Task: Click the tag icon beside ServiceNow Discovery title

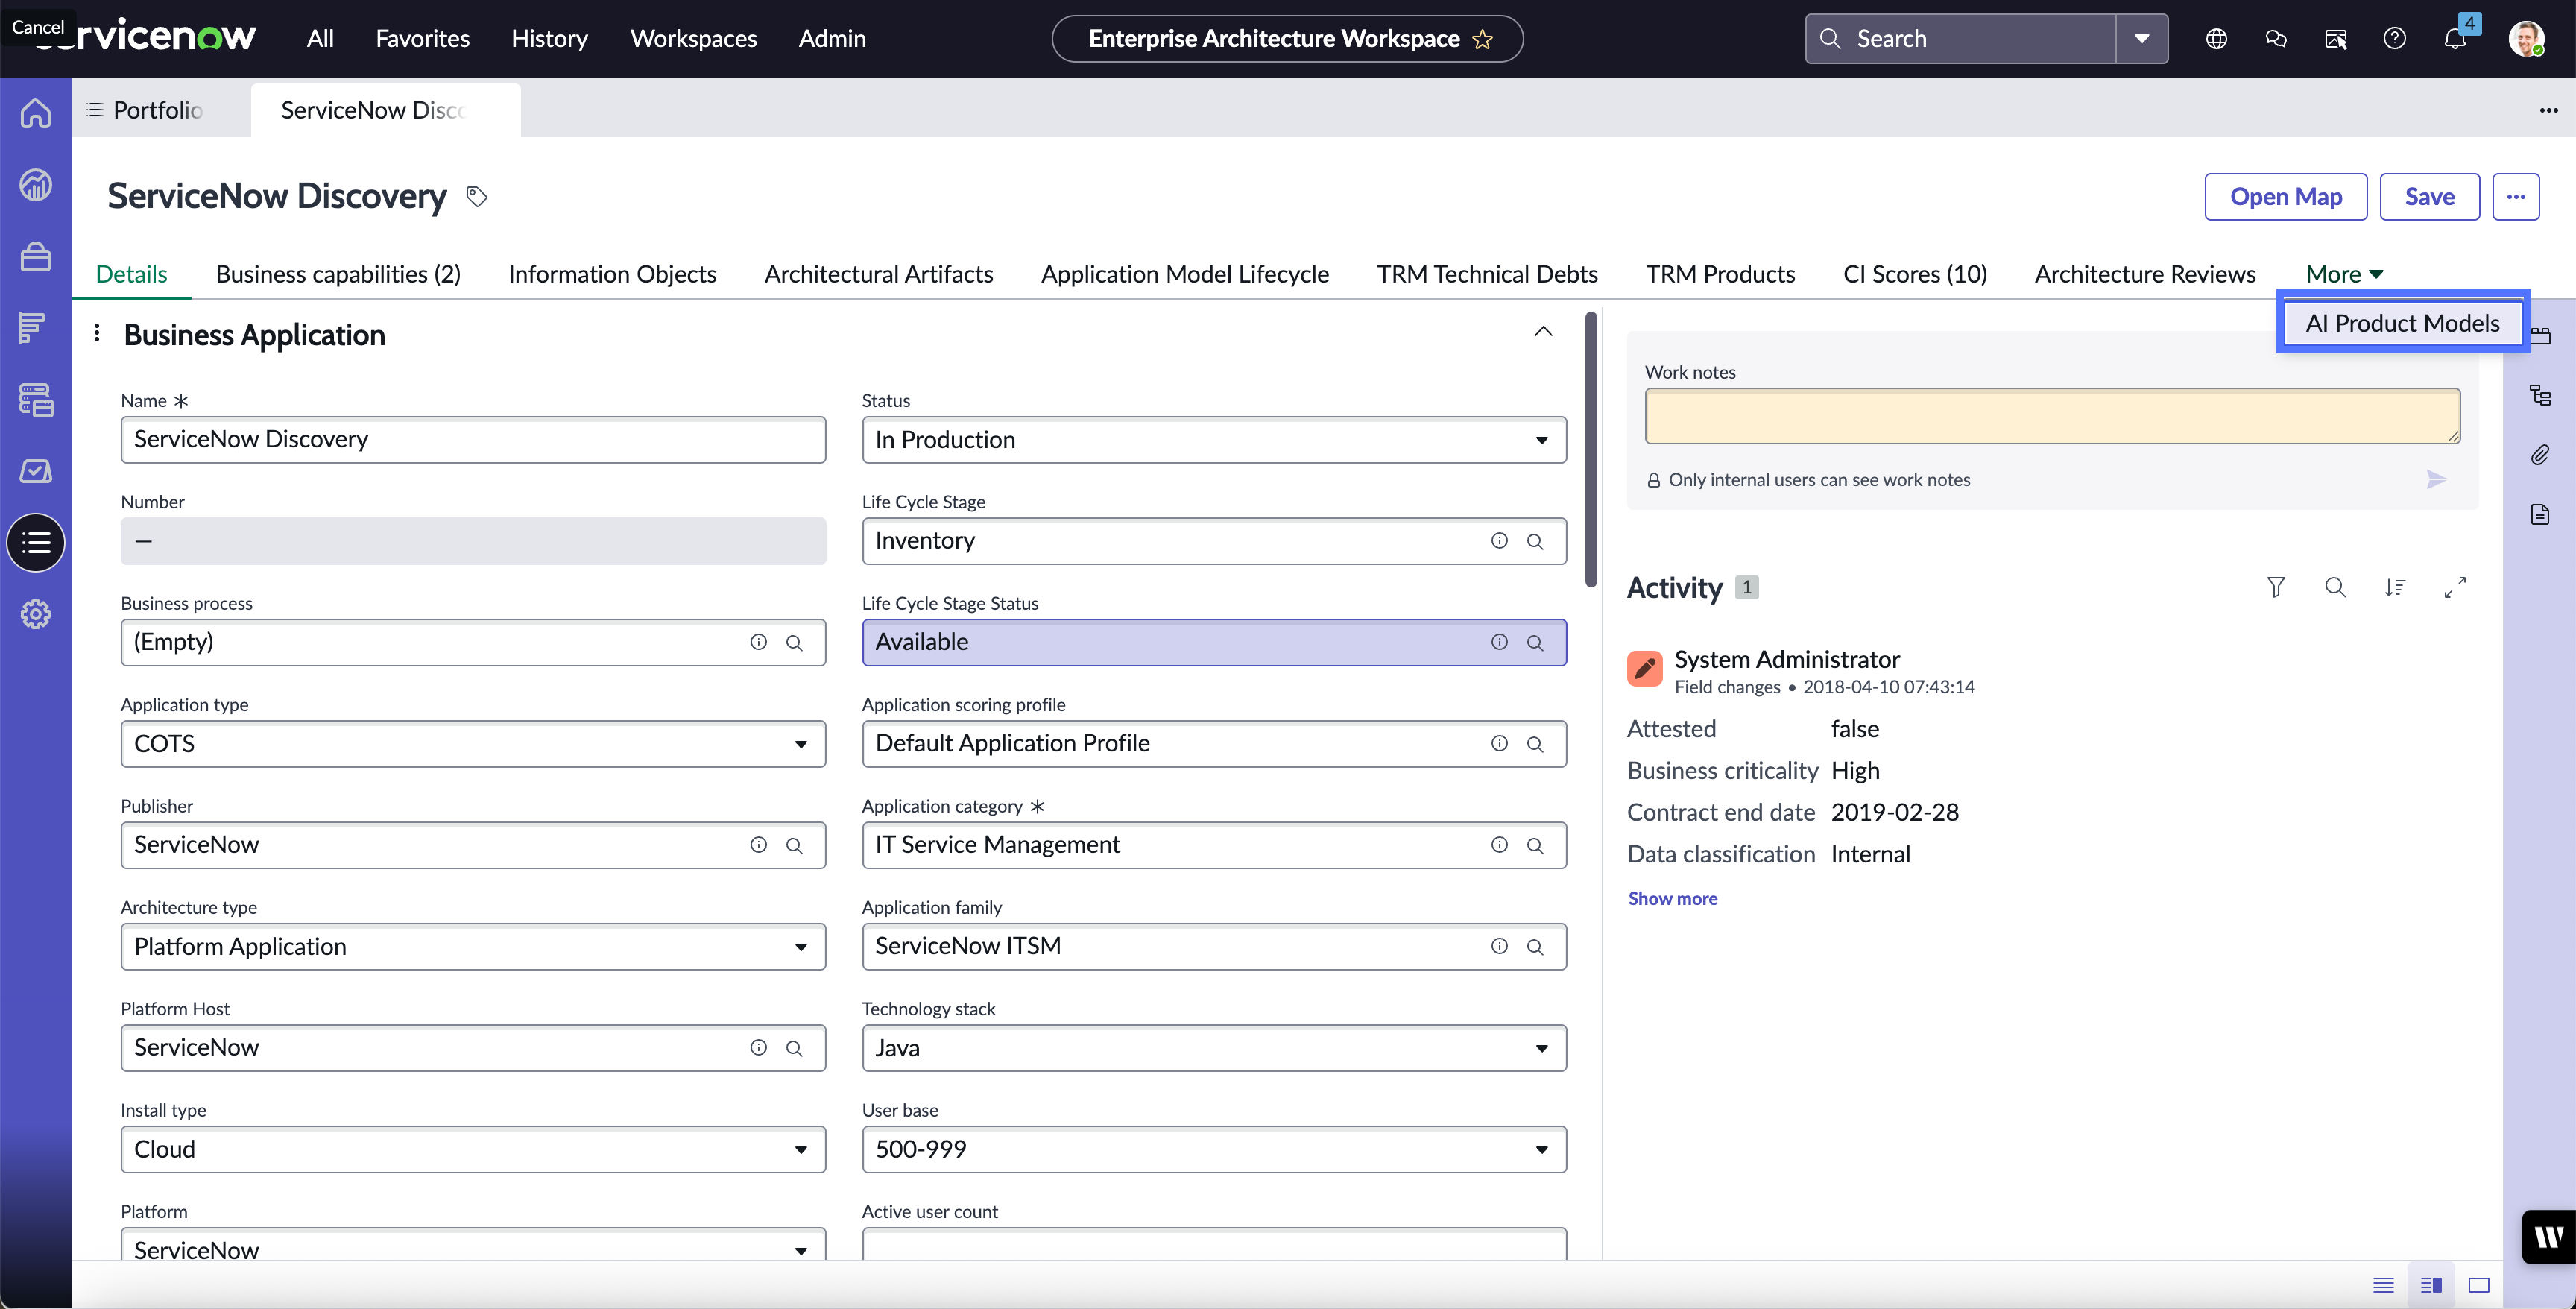Action: [x=477, y=197]
